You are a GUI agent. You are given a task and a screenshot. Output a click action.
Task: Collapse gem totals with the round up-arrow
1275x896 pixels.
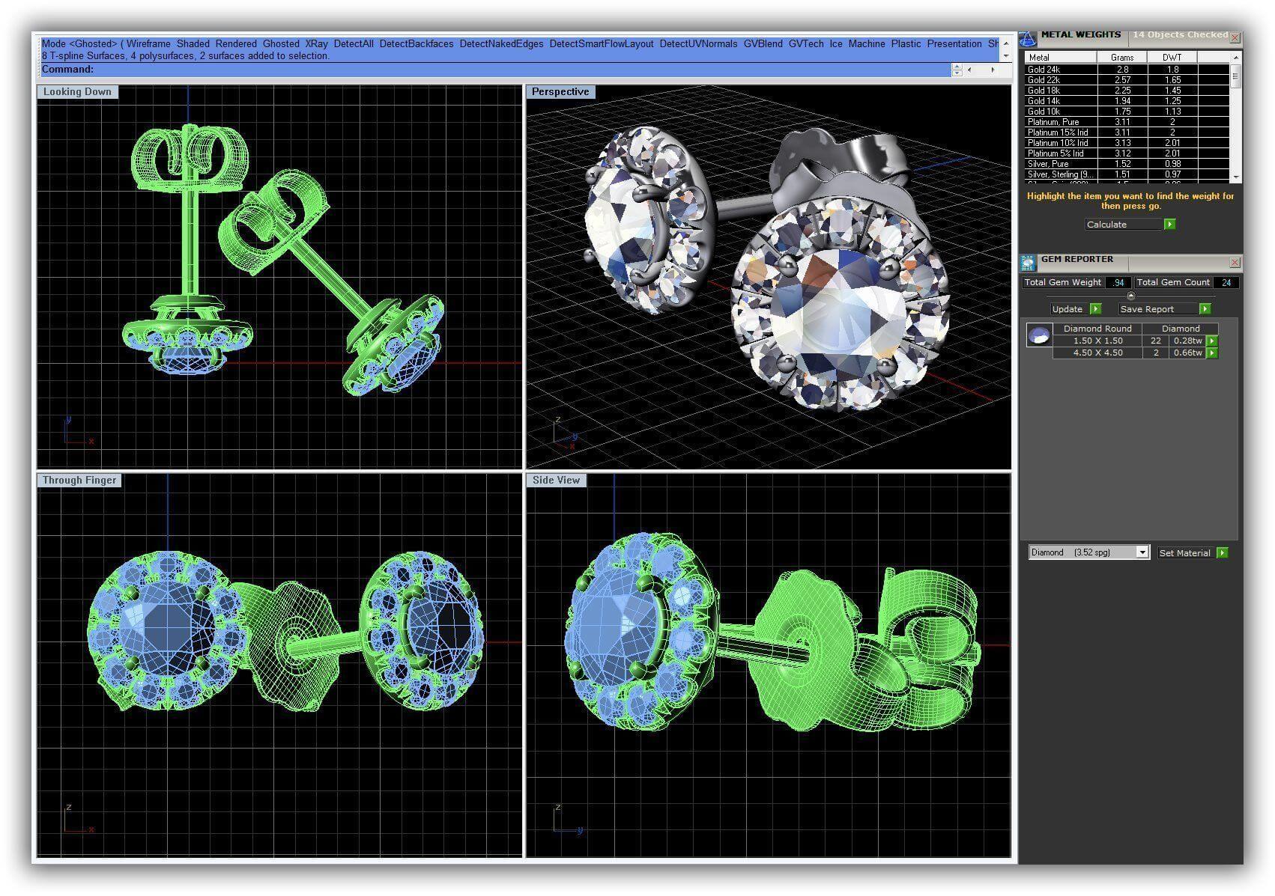click(x=1130, y=296)
